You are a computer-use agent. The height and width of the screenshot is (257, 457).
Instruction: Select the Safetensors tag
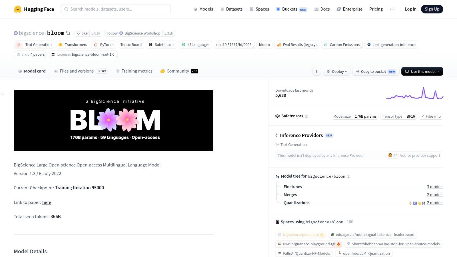[x=161, y=45]
